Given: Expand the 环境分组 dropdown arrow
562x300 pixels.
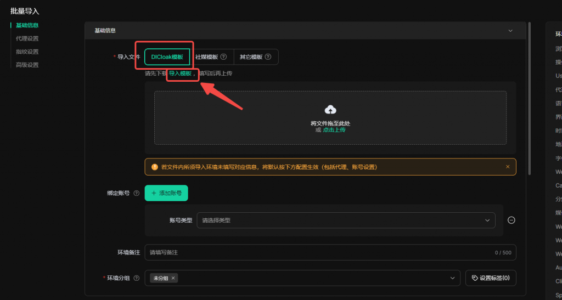Looking at the screenshot, I should [453, 278].
